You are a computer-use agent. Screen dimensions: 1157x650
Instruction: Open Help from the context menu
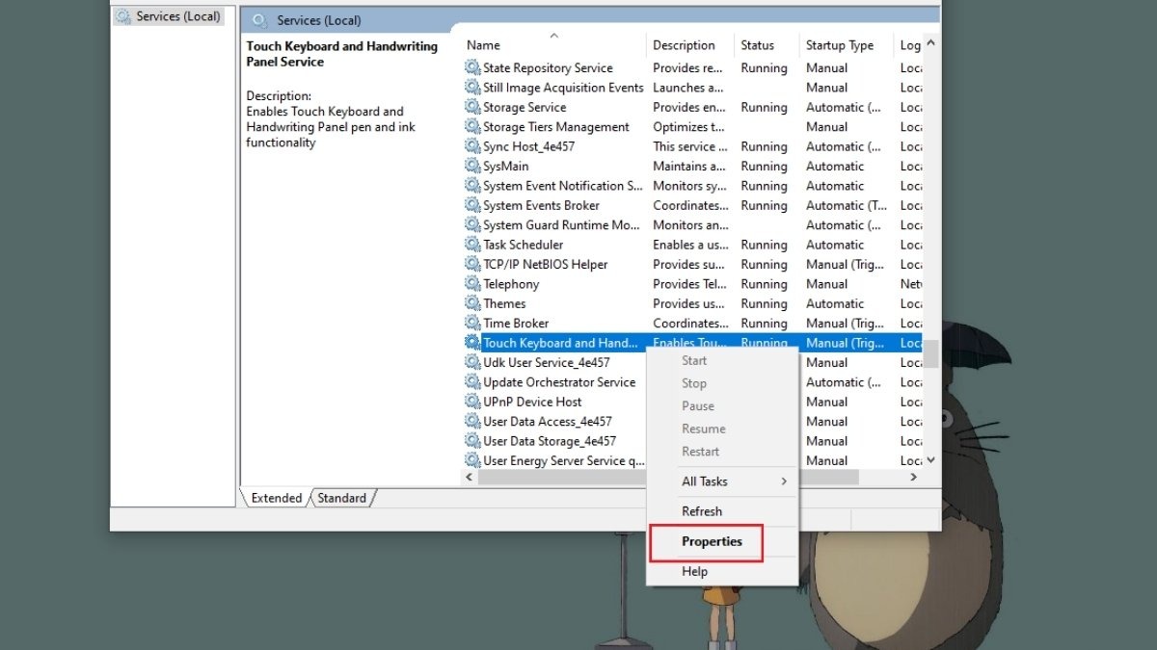[694, 571]
